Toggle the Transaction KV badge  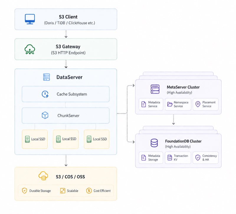tap(178, 157)
